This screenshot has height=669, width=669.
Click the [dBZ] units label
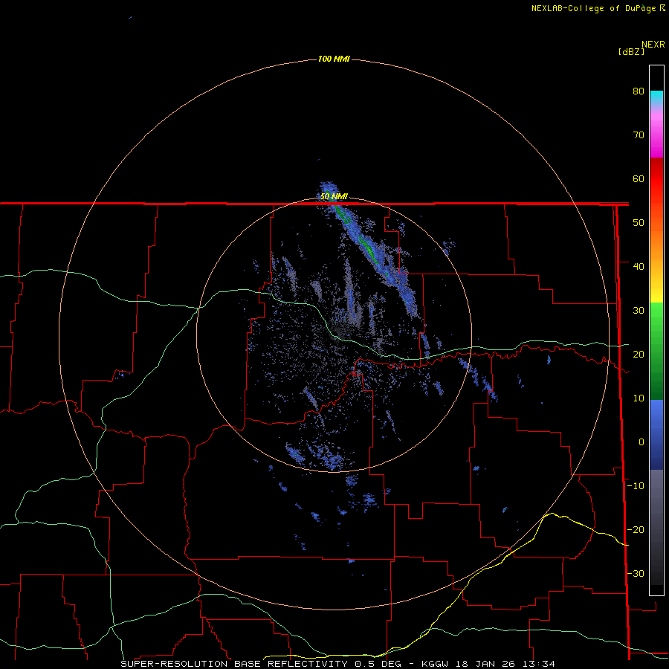click(631, 52)
